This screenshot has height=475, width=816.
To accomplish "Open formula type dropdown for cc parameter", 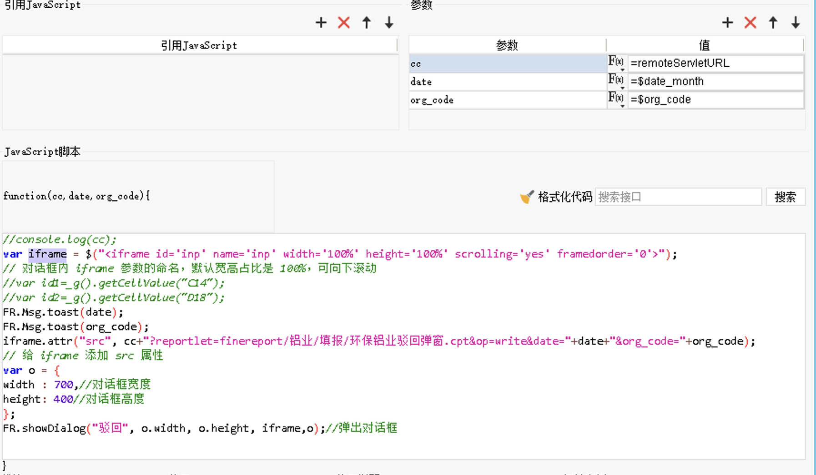I will pyautogui.click(x=617, y=63).
